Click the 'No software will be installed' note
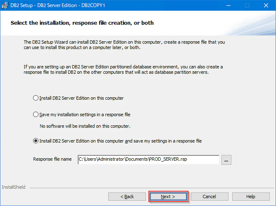Screen dimensions: 276x206 tap(85, 126)
